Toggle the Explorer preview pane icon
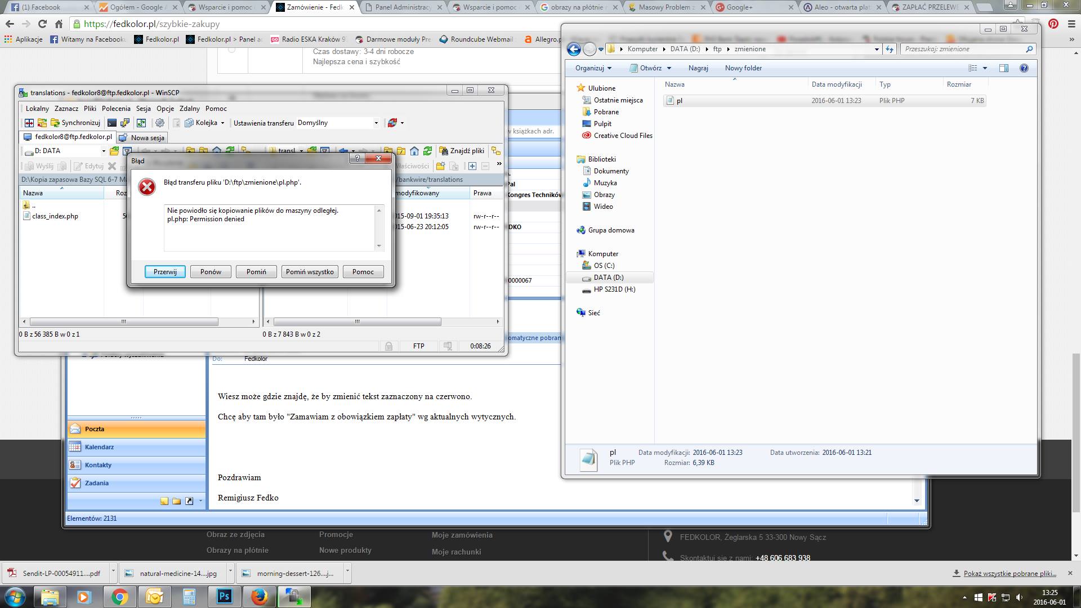 [1003, 68]
